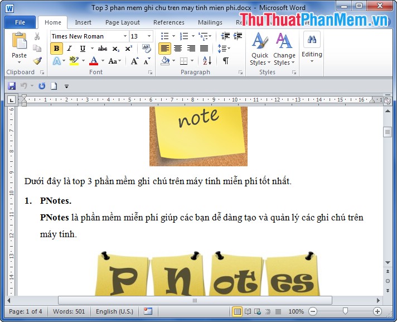Toggle Italic formatting
This screenshot has width=397, height=322.
click(69, 49)
